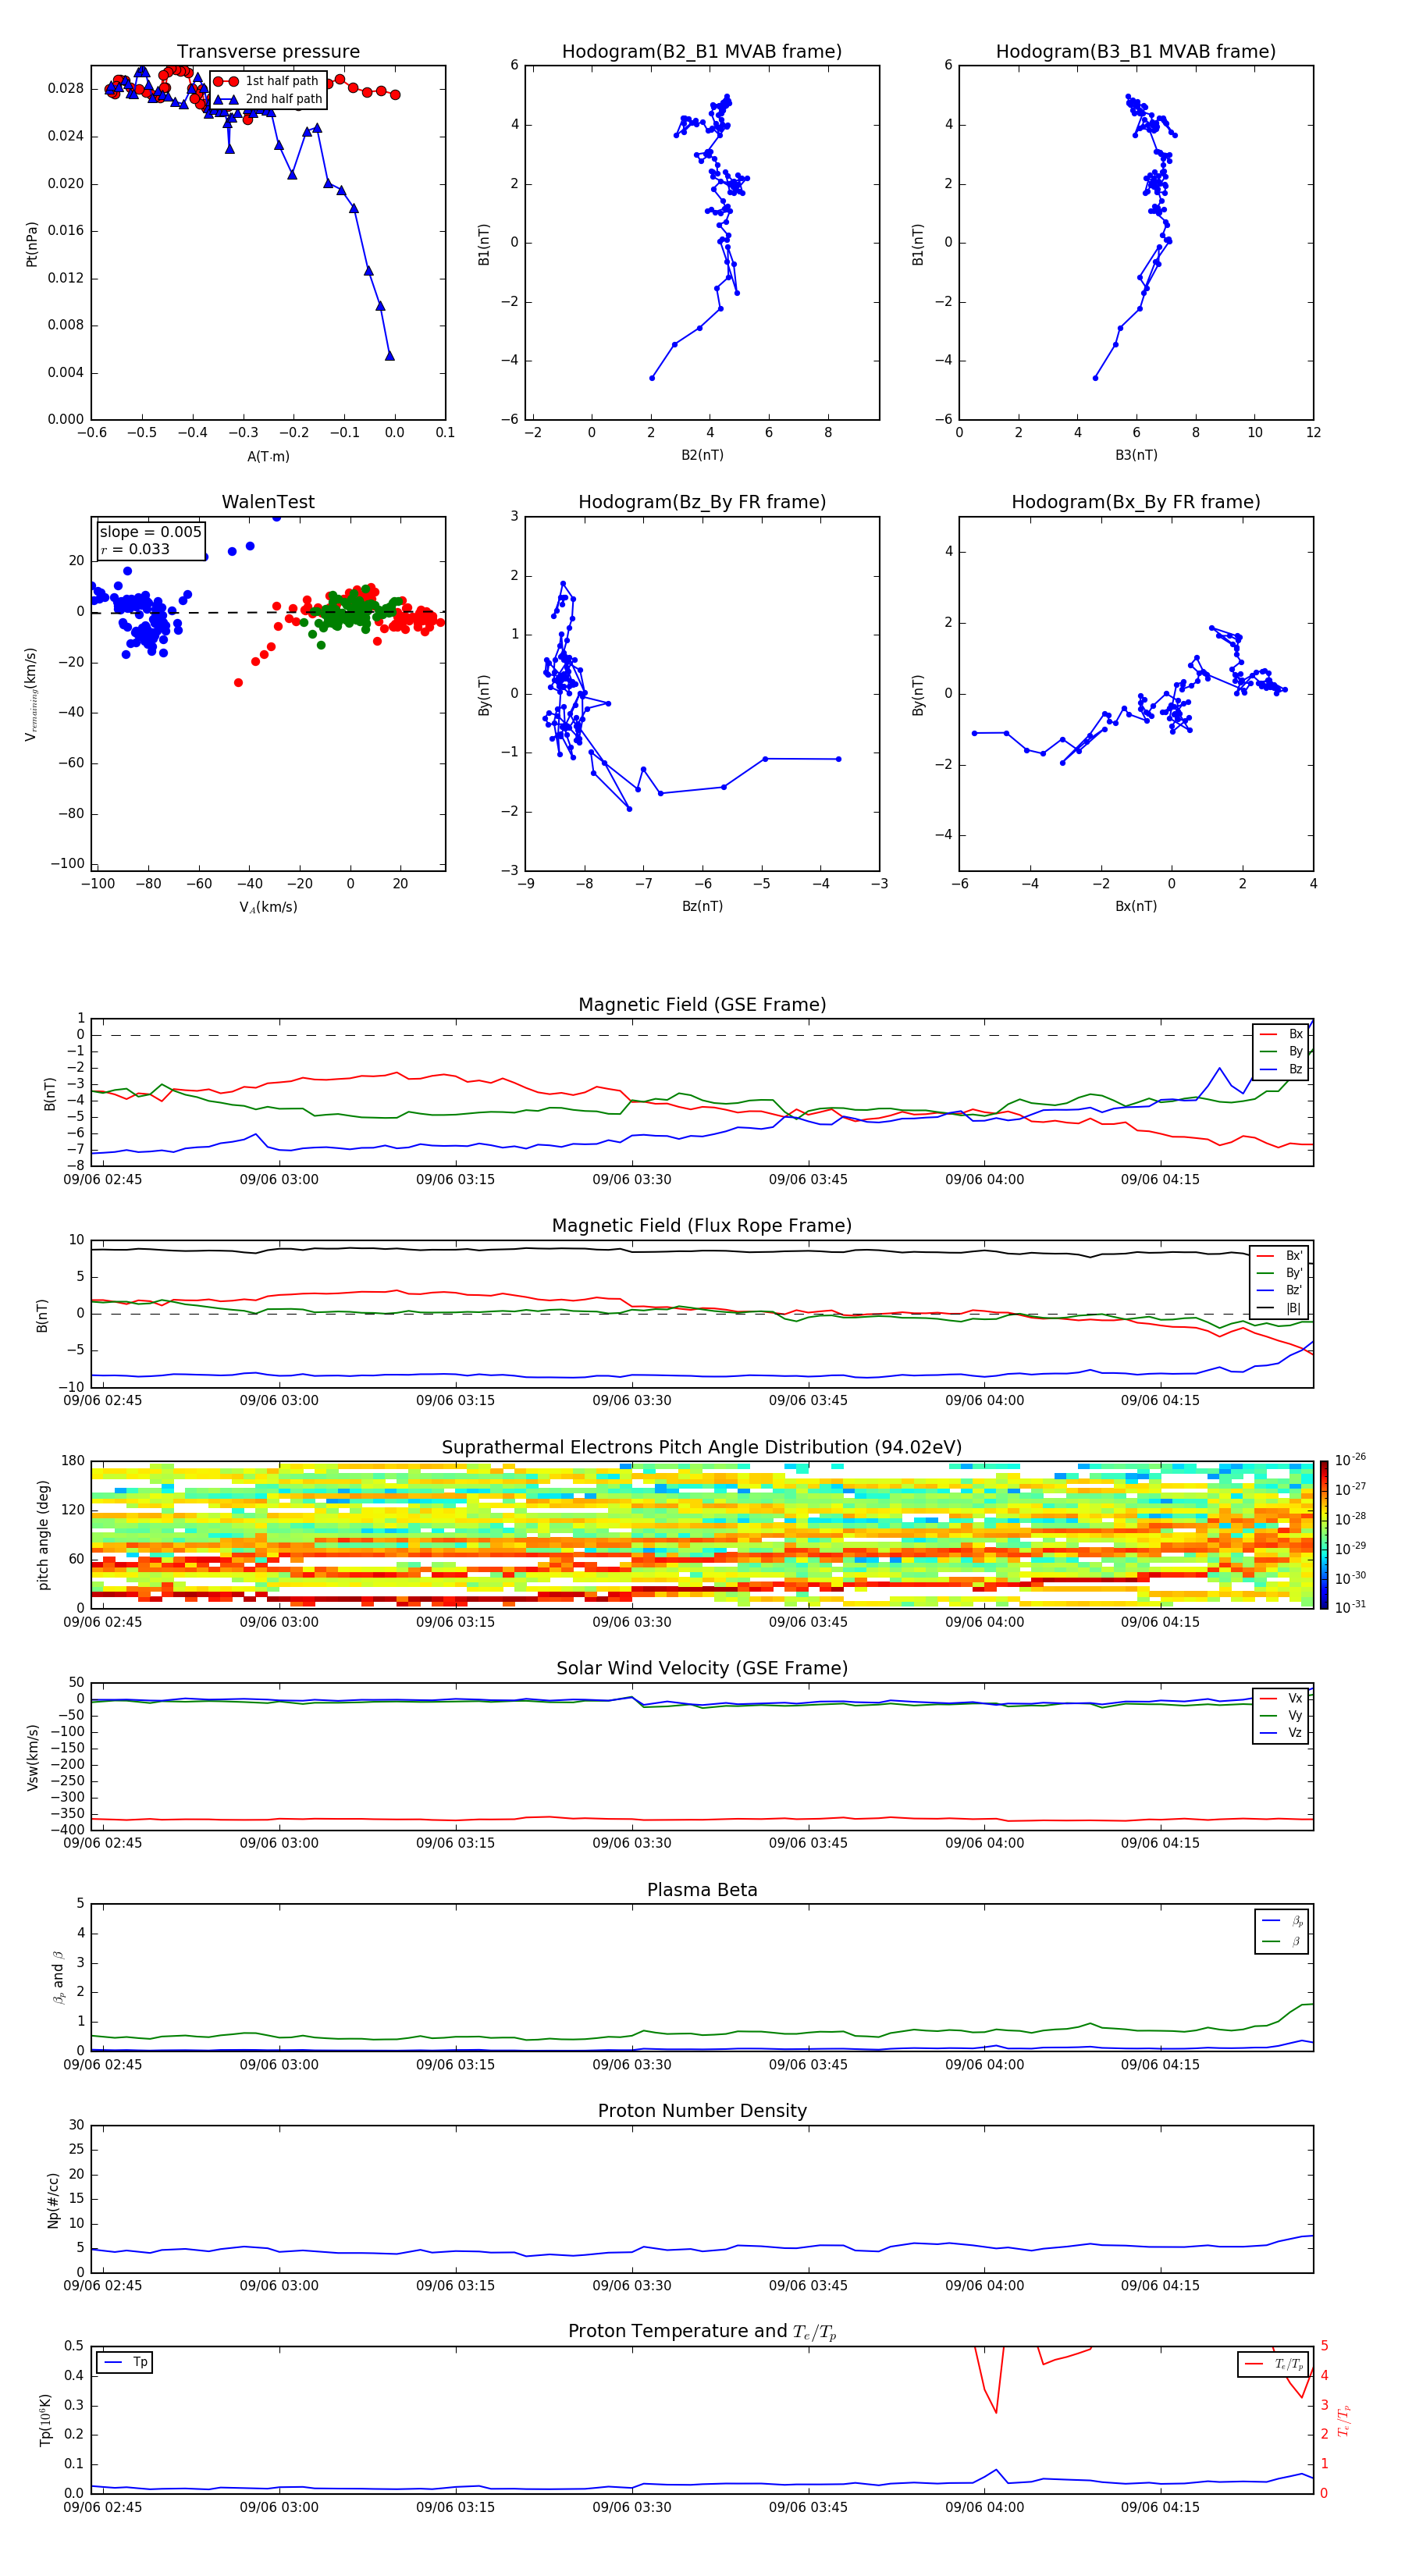Click the Bx legend entry in GSE magnetic field
Screen dimensions: 1405x2576
(1281, 1034)
